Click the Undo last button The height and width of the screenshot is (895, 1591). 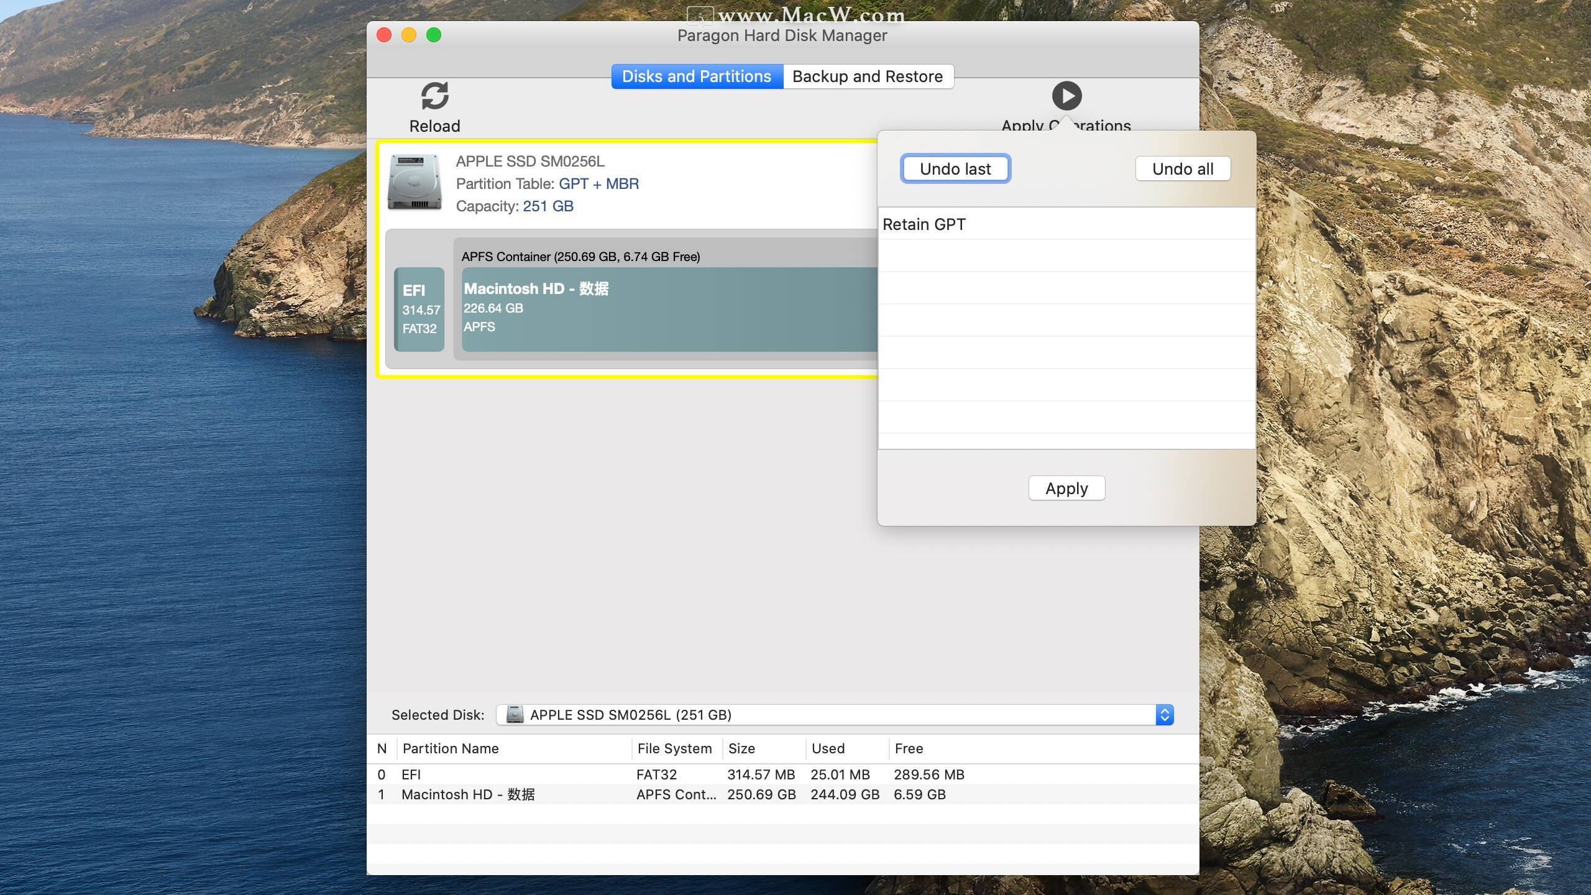955,169
